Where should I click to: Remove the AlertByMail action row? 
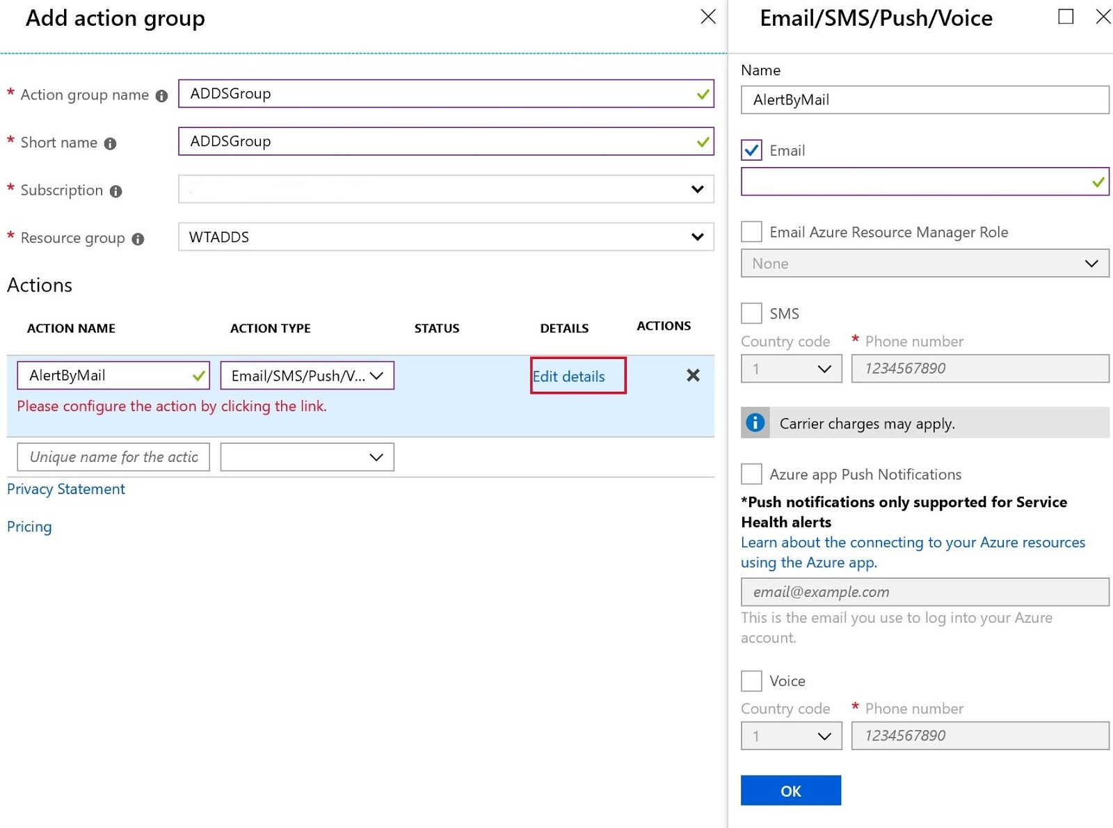coord(693,376)
